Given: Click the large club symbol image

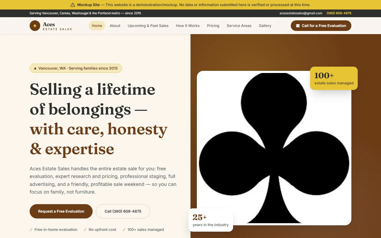Looking at the screenshot, I should point(274,148).
